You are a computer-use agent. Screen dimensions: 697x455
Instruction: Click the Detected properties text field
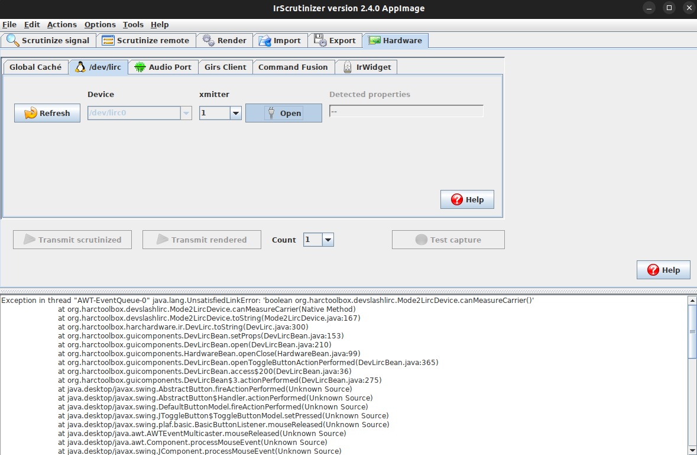tap(406, 111)
